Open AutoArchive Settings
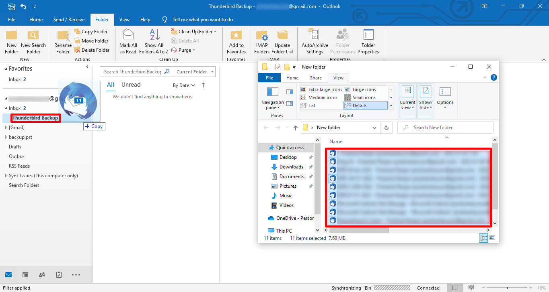This screenshot has width=549, height=292. 315,41
